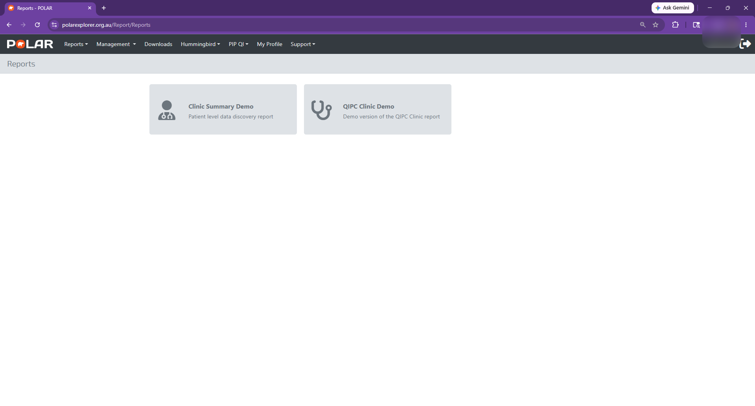Open the browser extensions puzzle icon
The width and height of the screenshot is (755, 406).
[676, 25]
